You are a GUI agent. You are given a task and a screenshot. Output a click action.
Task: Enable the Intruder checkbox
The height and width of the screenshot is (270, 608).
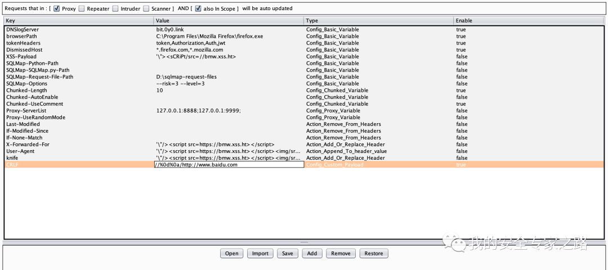tap(115, 8)
